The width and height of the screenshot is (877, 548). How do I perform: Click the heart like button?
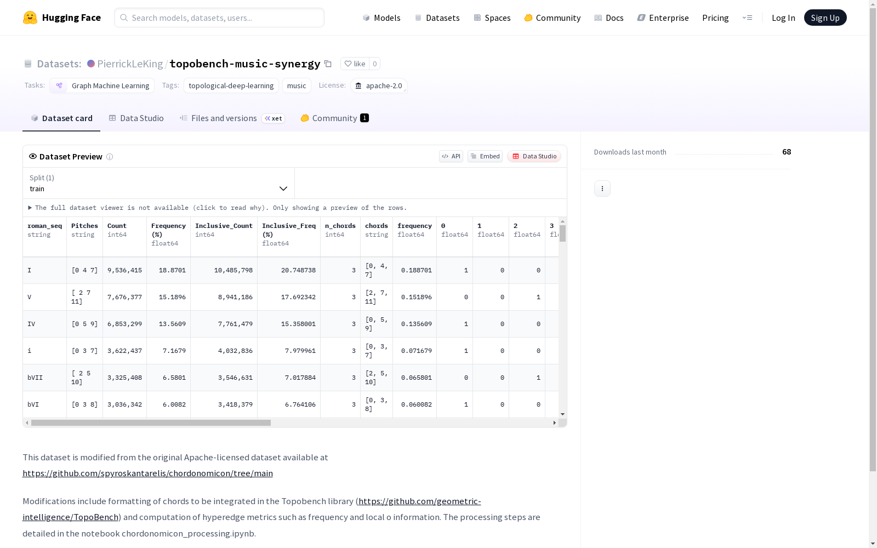coord(355,64)
